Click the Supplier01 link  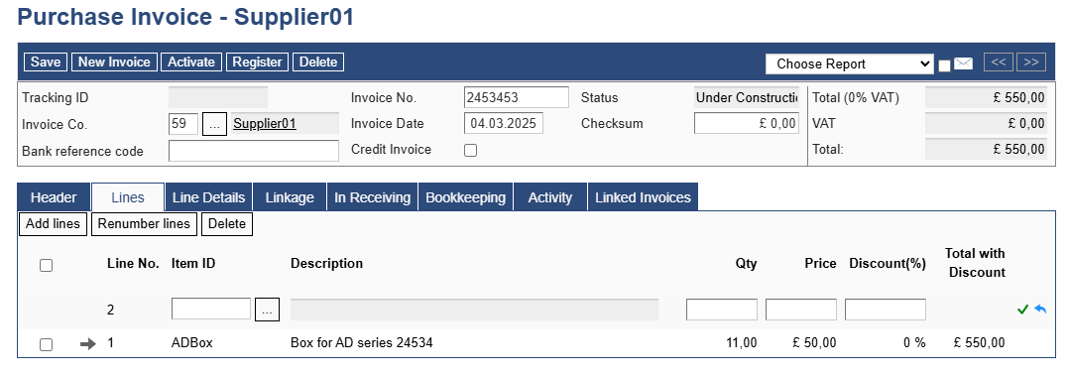click(265, 124)
